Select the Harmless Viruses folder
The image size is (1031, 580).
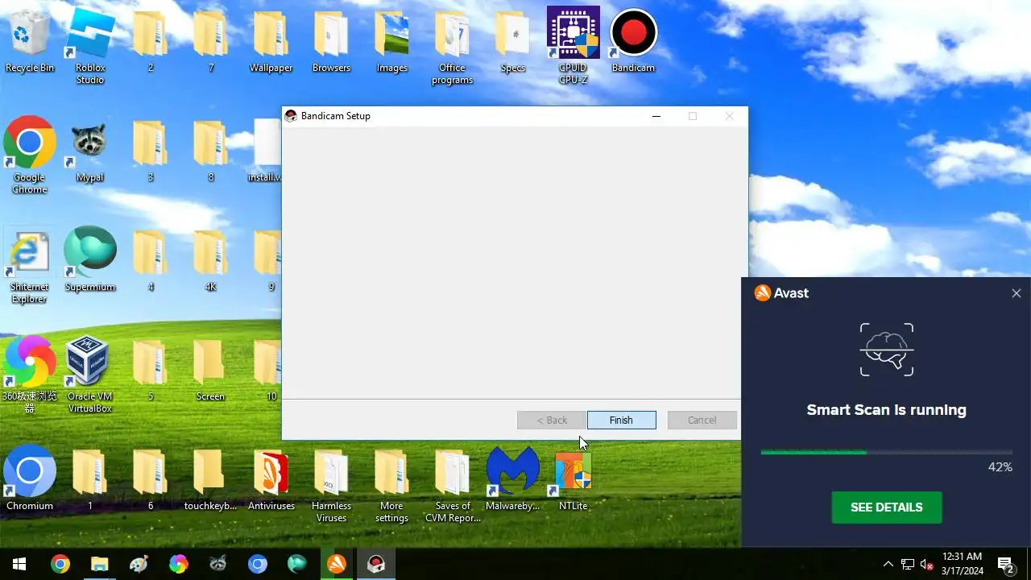point(331,484)
